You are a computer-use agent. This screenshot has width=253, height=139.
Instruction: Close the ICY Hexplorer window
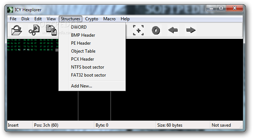(x=235, y=8)
